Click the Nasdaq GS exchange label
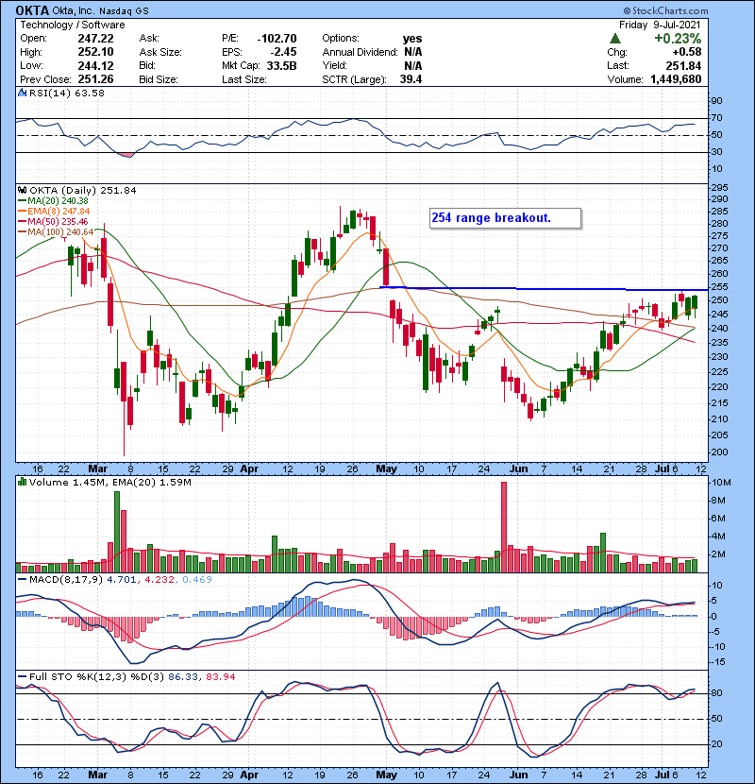Viewport: 755px width, 784px height. (x=124, y=11)
